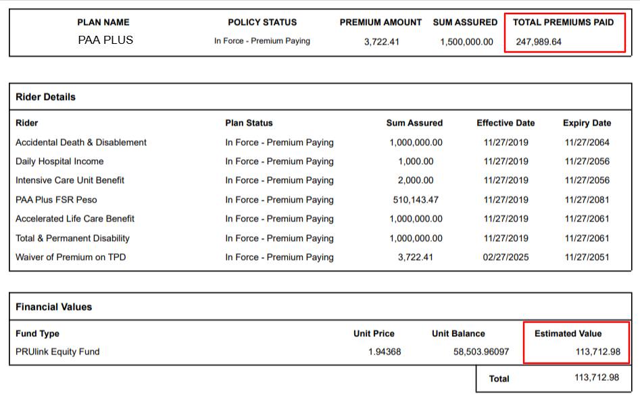The height and width of the screenshot is (399, 640).
Task: Select the status value under POLICY STATUS
Action: click(x=262, y=41)
